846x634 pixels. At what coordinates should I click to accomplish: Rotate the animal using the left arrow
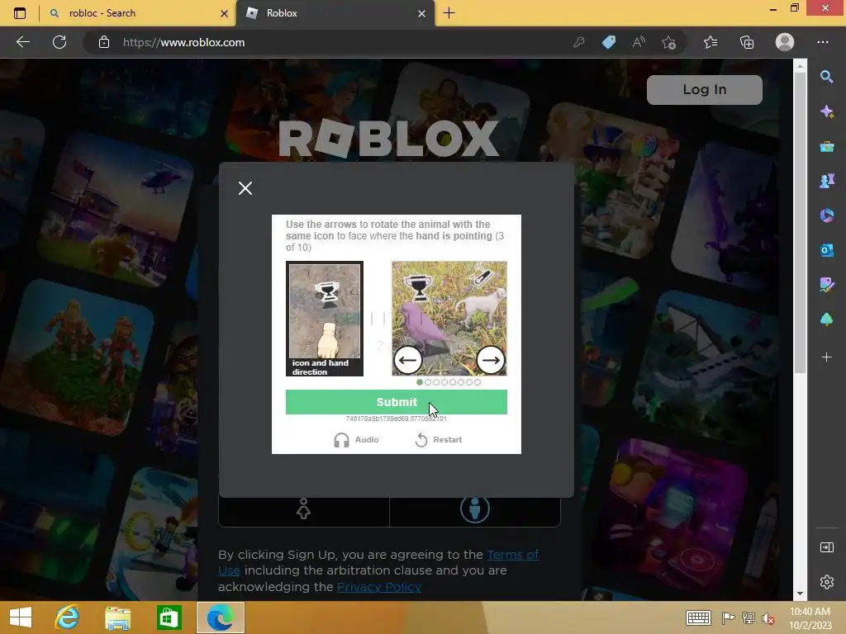coord(408,360)
